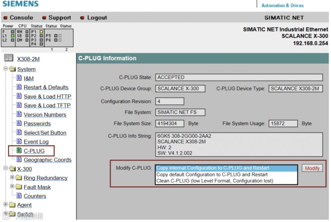This screenshot has height=222, width=331.
Task: Click the X308-2M device icon
Action: tap(9, 58)
